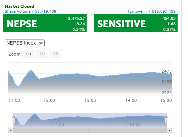Click the Market Closed status text
Viewport: 188px width, 137px height.
click(x=19, y=6)
